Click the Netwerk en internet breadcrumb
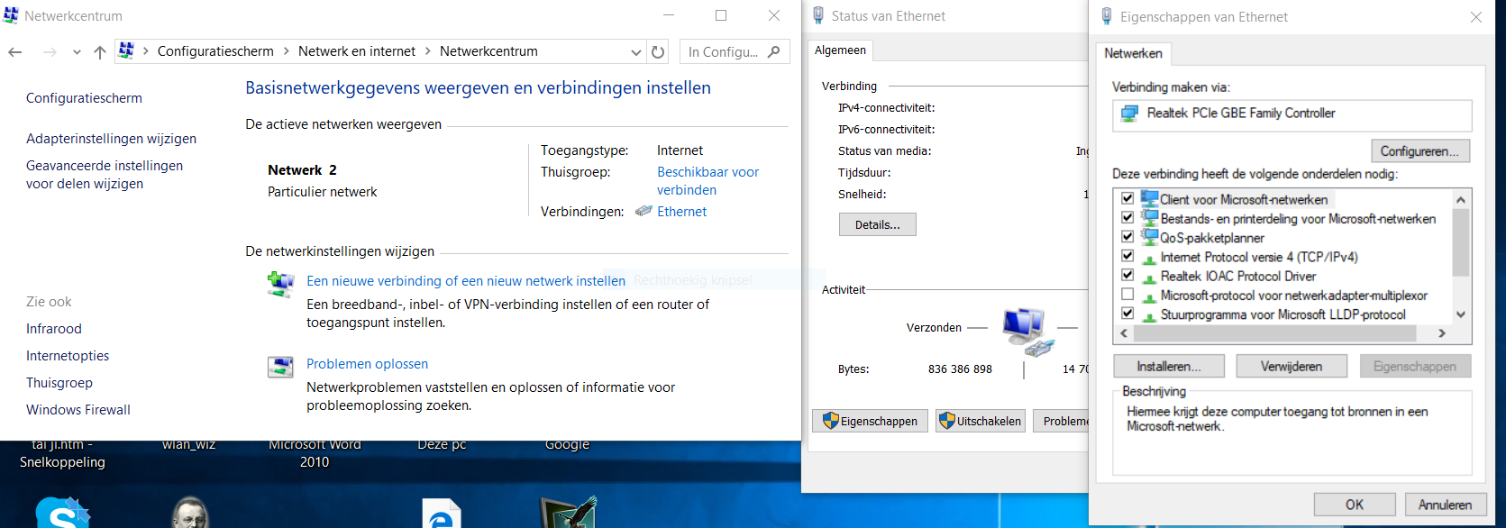1506x528 pixels. point(357,51)
